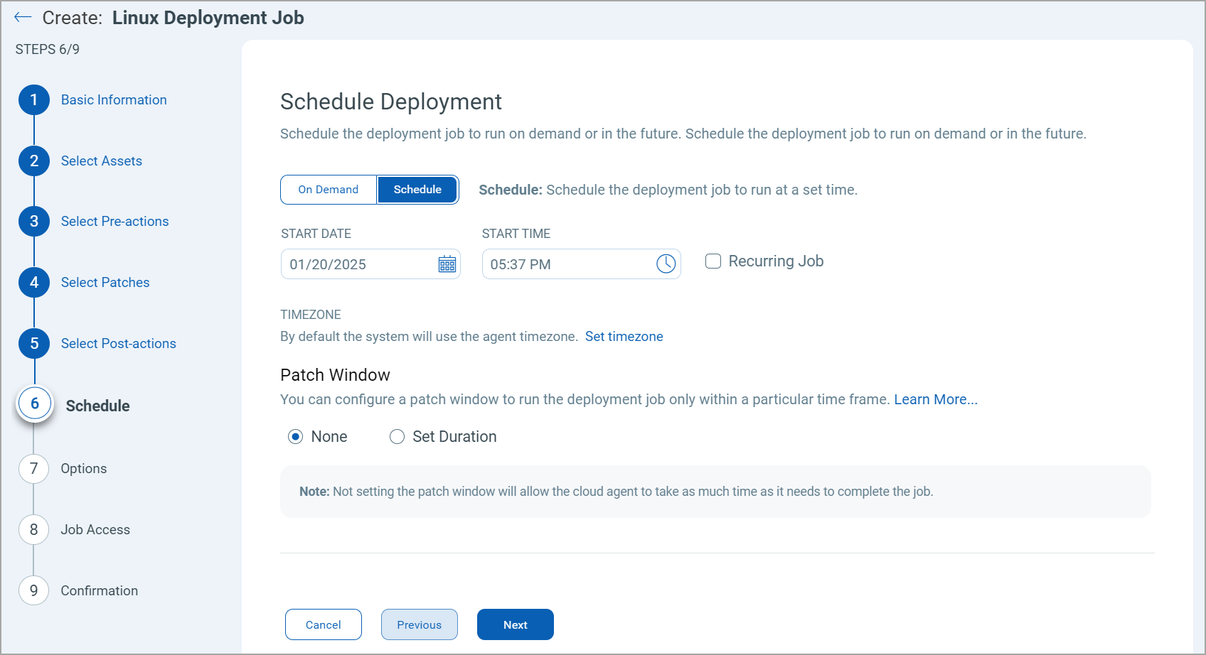The width and height of the screenshot is (1206, 655).
Task: Click step 4 circle for Select Patches
Action: [33, 282]
